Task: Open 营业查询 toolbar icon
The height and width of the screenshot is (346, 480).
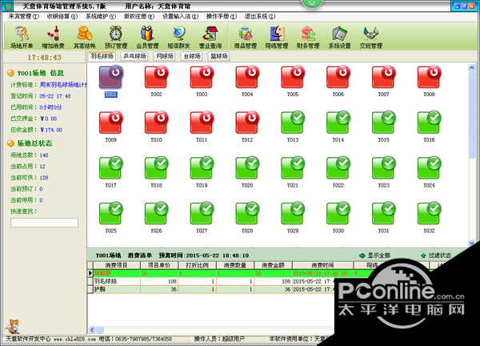Action: (x=210, y=37)
